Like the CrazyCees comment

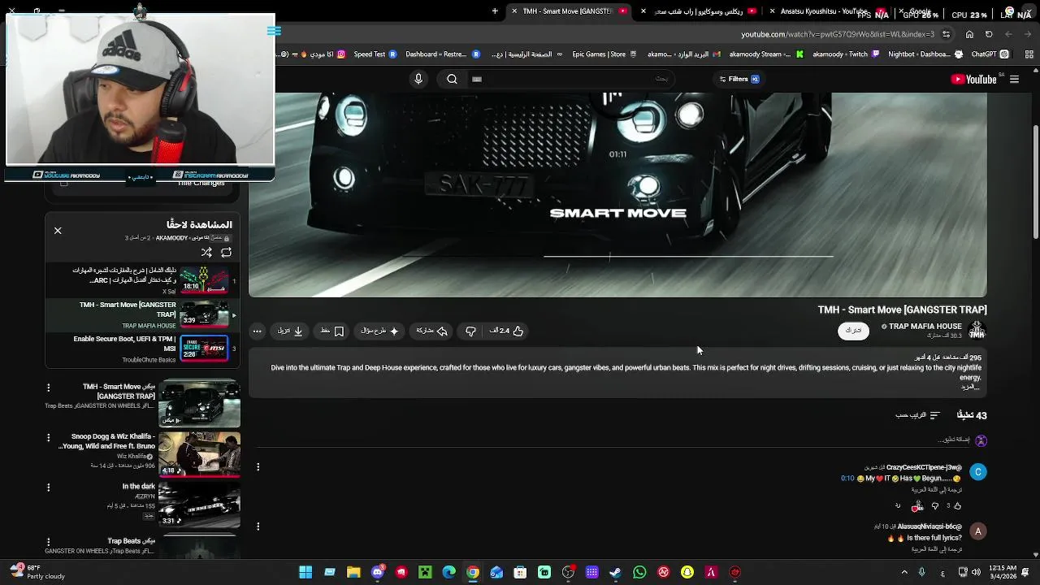click(957, 506)
